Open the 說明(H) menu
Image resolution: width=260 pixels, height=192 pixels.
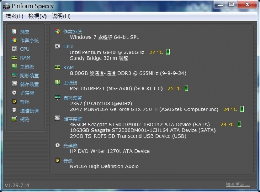[61, 16]
